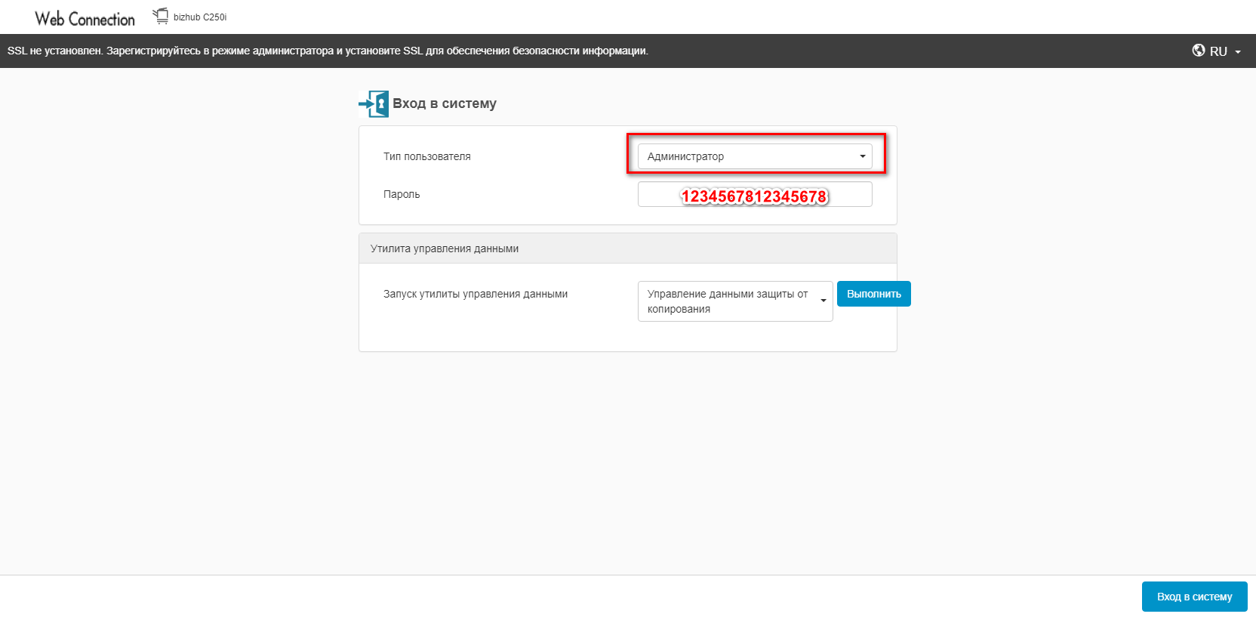Expand the Управление данными защиты от копирования dropdown

tap(735, 301)
